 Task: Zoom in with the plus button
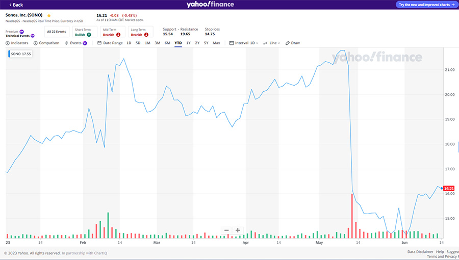[x=238, y=230]
